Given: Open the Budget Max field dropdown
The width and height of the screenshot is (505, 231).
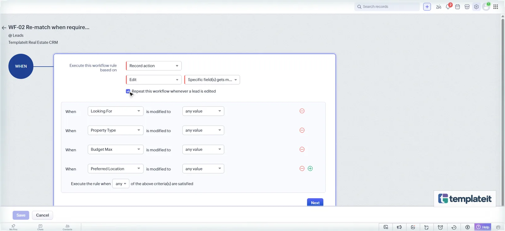Looking at the screenshot, I should click(116, 149).
